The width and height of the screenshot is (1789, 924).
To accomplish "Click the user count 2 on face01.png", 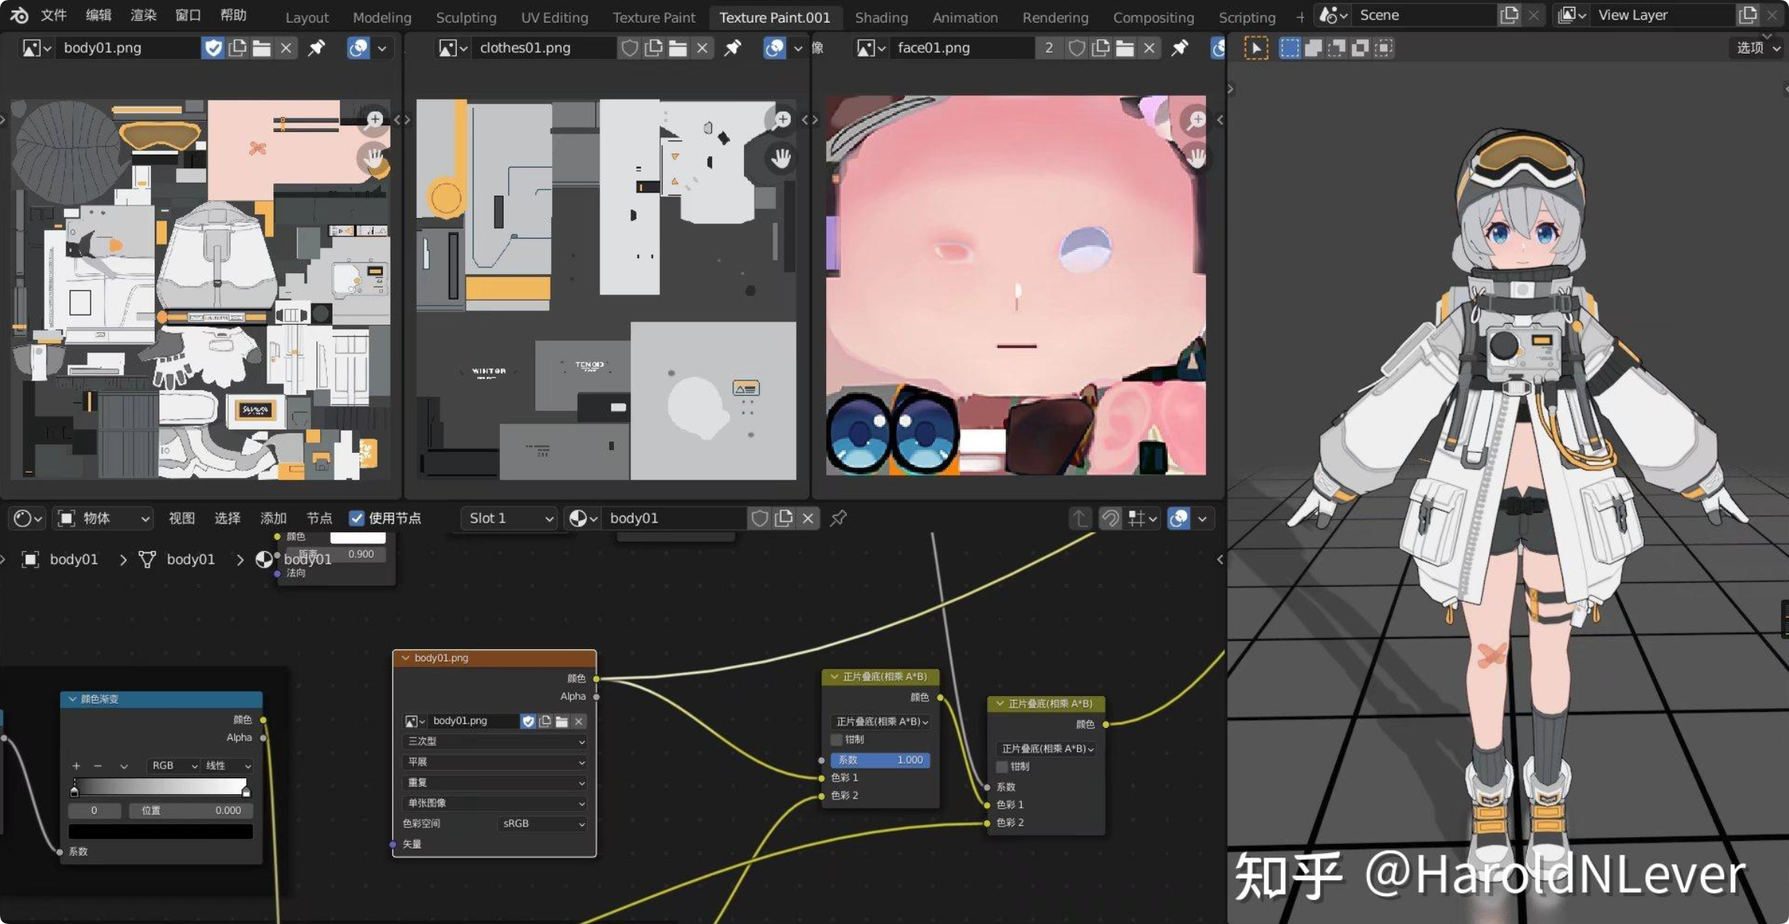I will click(1049, 48).
